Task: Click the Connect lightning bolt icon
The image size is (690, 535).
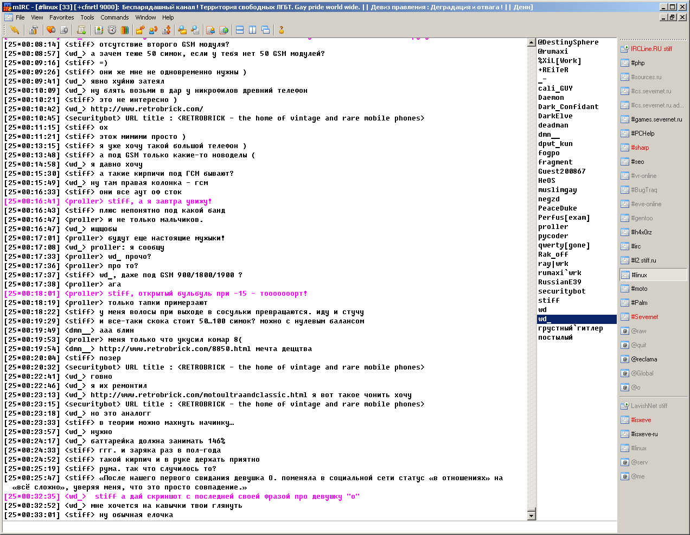Action: tap(15, 30)
